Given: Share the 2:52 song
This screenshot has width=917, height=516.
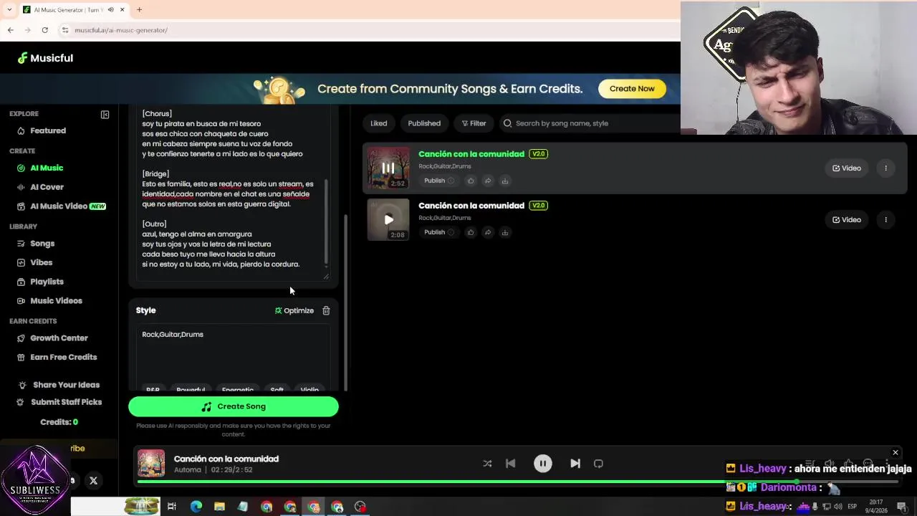Looking at the screenshot, I should coord(488,181).
